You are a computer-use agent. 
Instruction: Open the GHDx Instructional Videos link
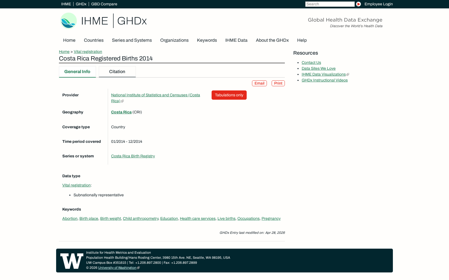[x=325, y=80]
